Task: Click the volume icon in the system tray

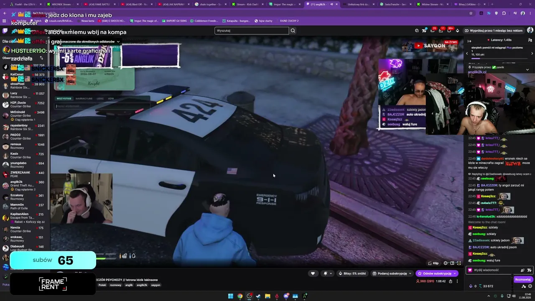Action: click(x=514, y=296)
